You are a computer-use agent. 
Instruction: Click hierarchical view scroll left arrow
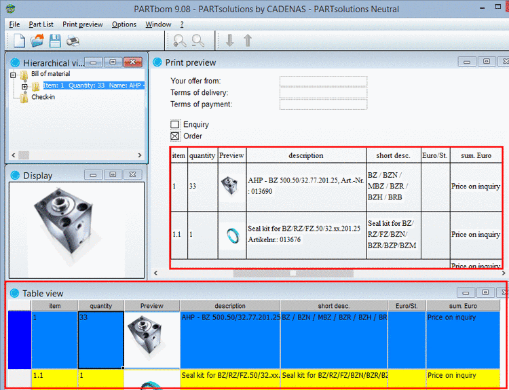(14, 155)
